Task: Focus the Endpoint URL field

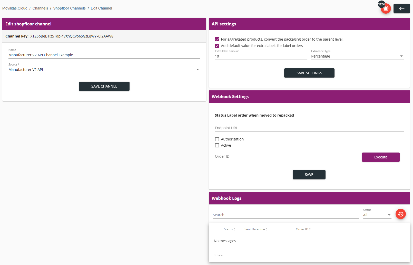Action: [x=309, y=128]
